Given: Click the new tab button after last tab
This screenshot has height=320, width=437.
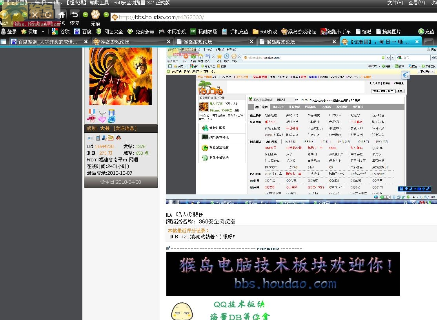Looking at the screenshot, I should [429, 42].
